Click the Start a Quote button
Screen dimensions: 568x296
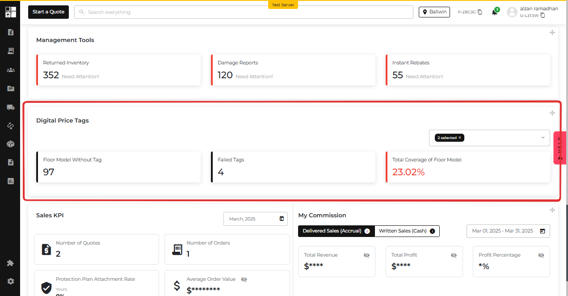click(48, 12)
